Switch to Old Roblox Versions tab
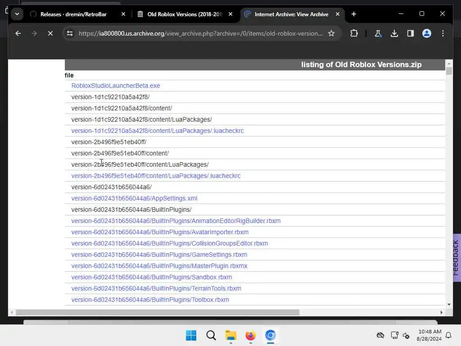This screenshot has height=346, width=461. [185, 14]
